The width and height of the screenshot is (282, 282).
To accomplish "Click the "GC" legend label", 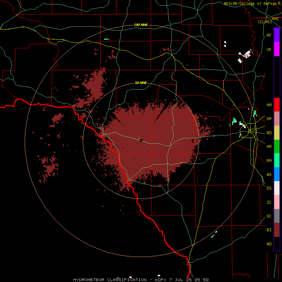I will pyautogui.click(x=269, y=216).
